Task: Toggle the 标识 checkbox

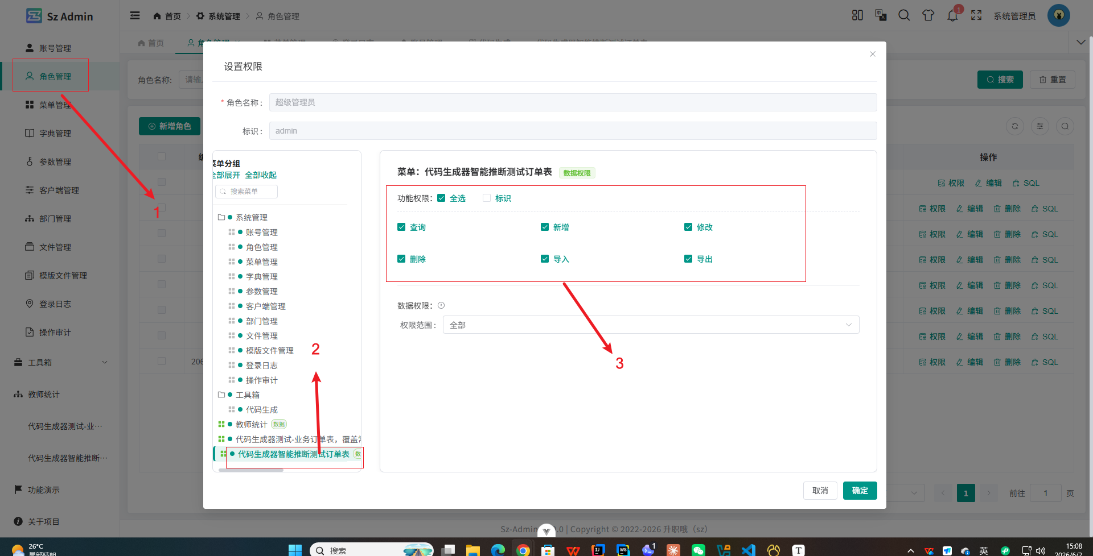Action: point(487,198)
